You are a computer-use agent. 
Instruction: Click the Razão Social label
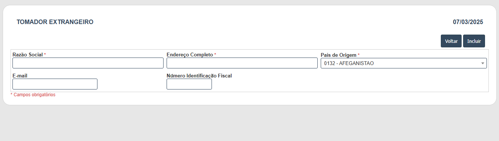(28, 55)
